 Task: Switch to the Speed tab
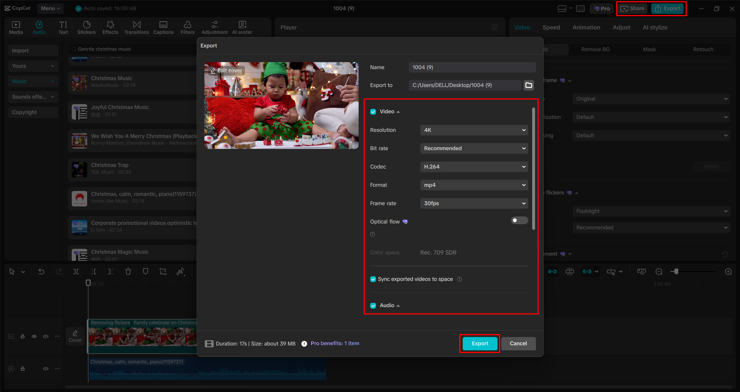(551, 27)
